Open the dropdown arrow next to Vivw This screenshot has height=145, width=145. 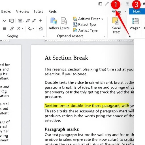point(125,12)
